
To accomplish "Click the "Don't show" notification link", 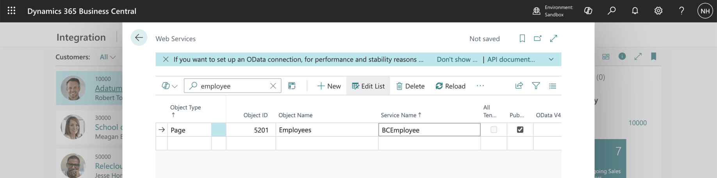I will tap(457, 60).
